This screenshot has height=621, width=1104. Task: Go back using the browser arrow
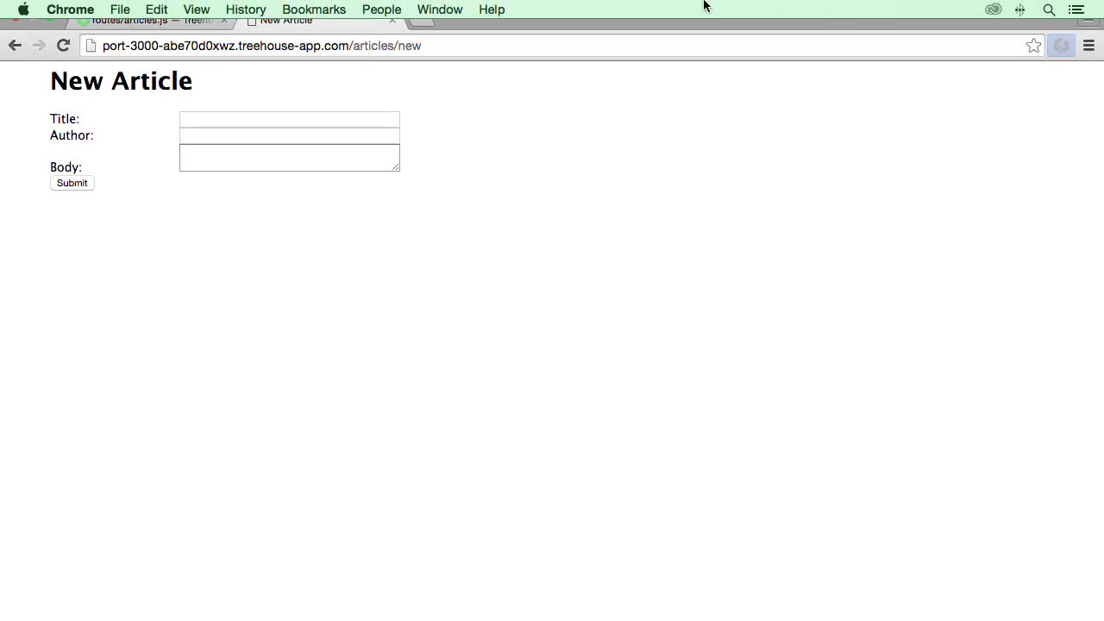click(x=15, y=46)
